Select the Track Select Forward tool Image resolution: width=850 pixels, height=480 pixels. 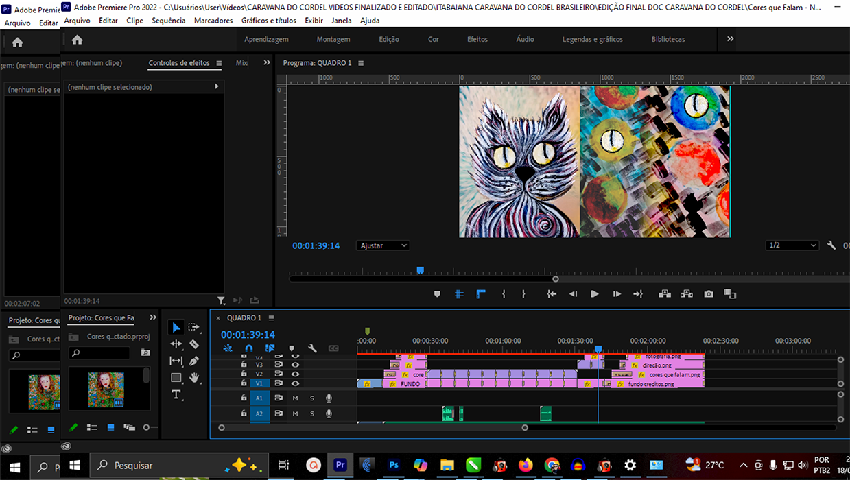(194, 328)
